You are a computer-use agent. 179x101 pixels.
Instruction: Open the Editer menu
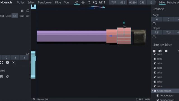coord(31,3)
